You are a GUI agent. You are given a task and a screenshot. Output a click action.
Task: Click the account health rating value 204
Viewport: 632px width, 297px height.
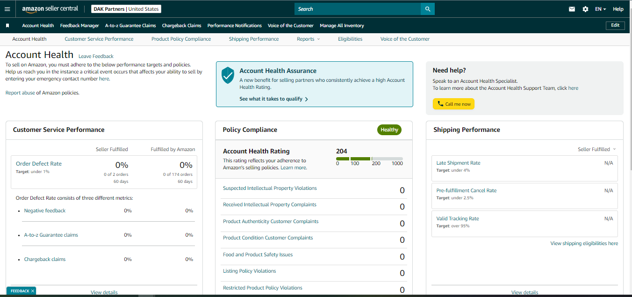(342, 151)
